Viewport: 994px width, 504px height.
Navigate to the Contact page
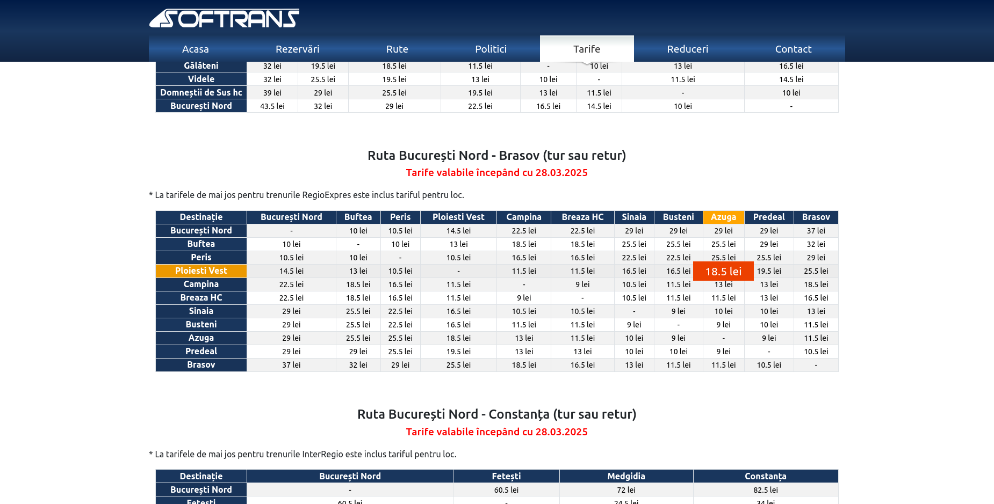(793, 49)
